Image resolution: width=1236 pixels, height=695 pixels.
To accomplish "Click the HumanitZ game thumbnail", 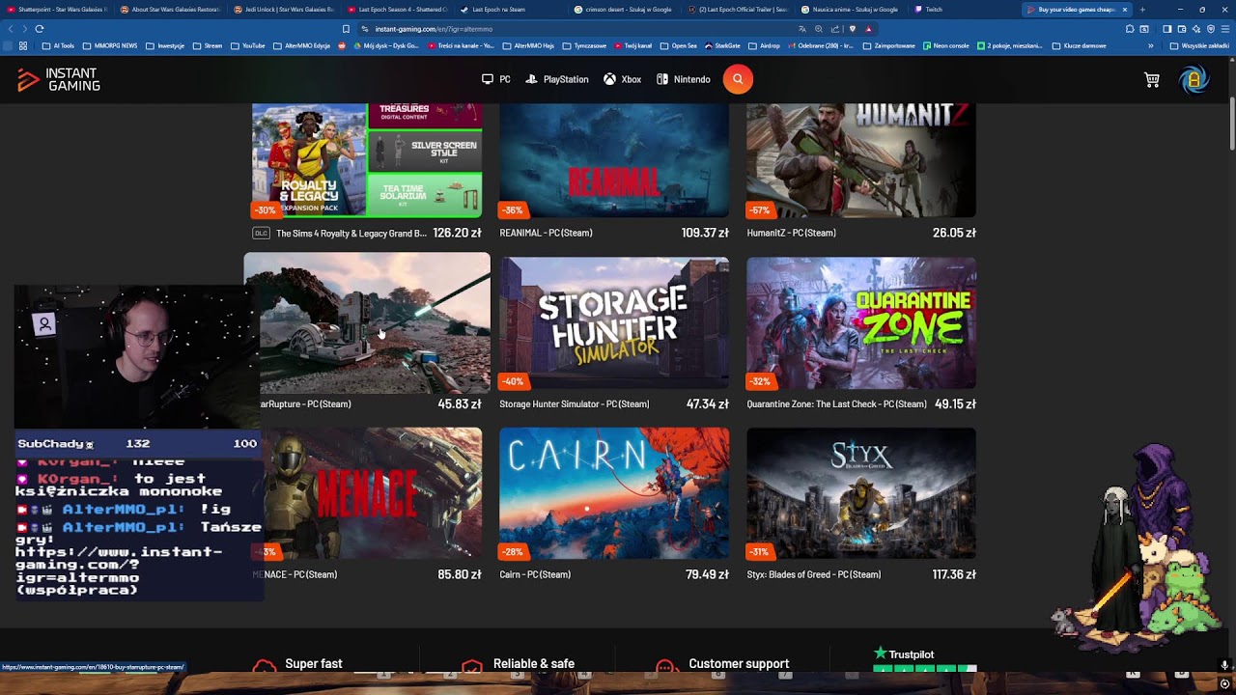I will tap(861, 161).
